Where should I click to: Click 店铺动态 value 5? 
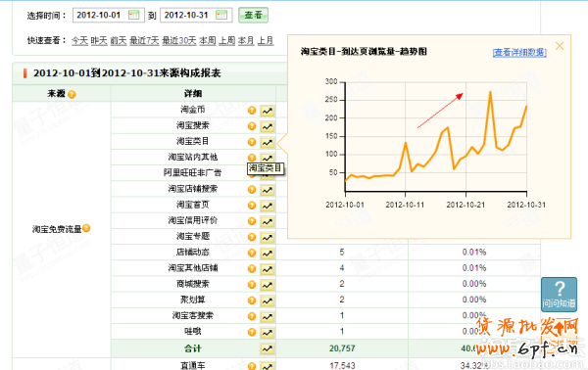pyautogui.click(x=342, y=253)
